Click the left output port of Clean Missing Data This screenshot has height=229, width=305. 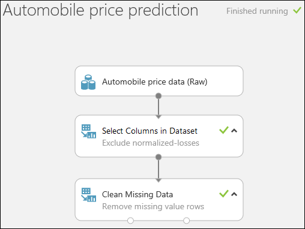tap(130, 221)
